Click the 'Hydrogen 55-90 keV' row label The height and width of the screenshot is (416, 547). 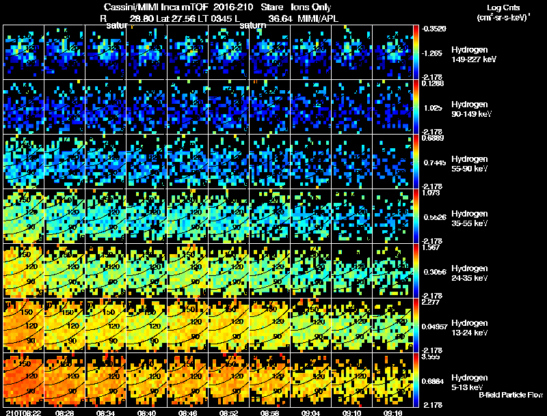point(470,164)
